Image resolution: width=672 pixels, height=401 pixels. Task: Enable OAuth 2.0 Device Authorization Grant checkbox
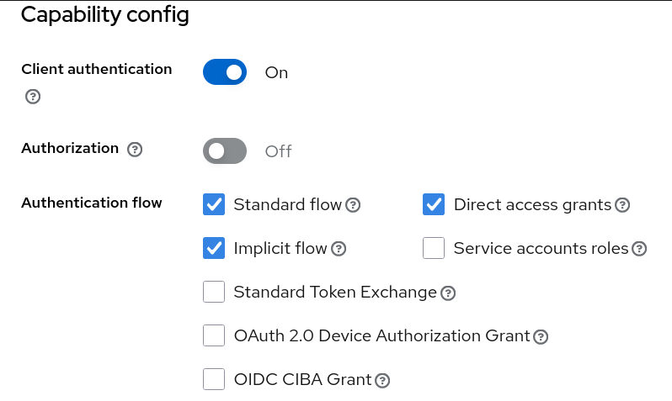[214, 335]
